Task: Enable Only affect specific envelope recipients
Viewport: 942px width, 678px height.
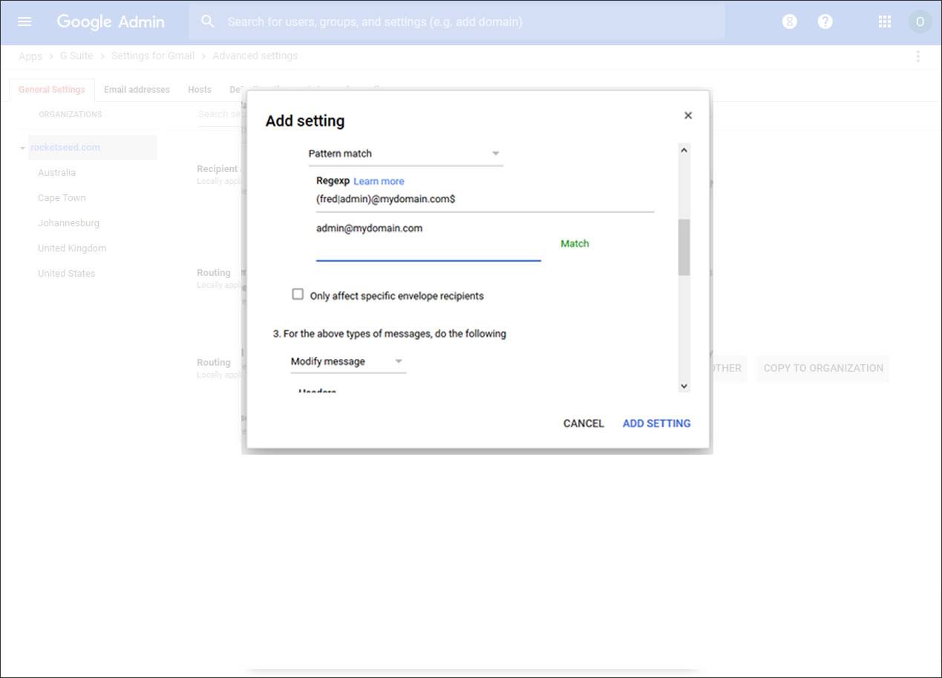Action: coord(298,294)
